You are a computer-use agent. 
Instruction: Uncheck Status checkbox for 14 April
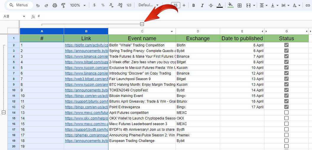click(x=286, y=90)
